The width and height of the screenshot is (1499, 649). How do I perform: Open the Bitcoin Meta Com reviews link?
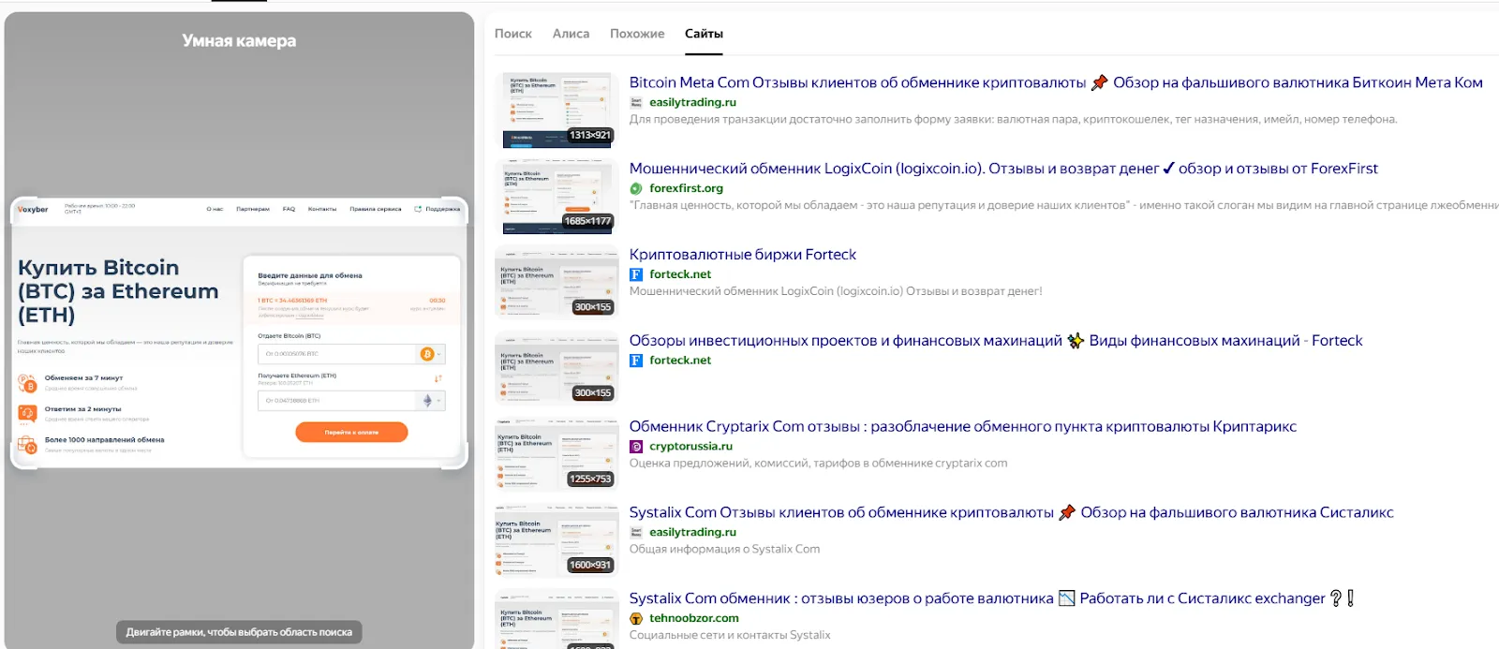point(1056,82)
